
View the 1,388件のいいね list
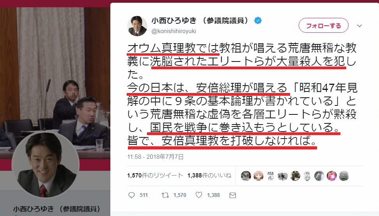(209, 176)
